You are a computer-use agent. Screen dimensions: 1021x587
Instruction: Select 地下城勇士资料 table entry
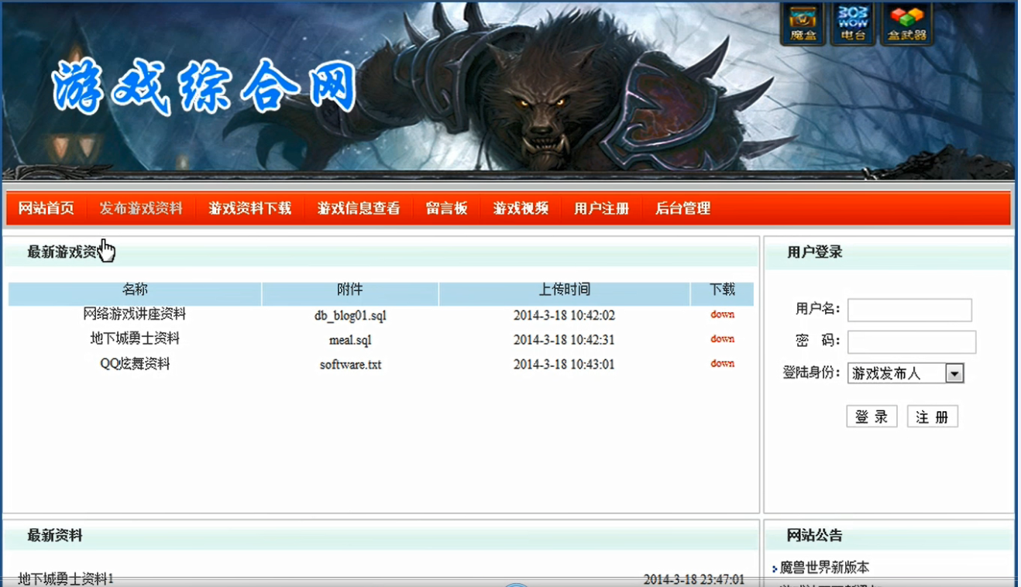135,338
